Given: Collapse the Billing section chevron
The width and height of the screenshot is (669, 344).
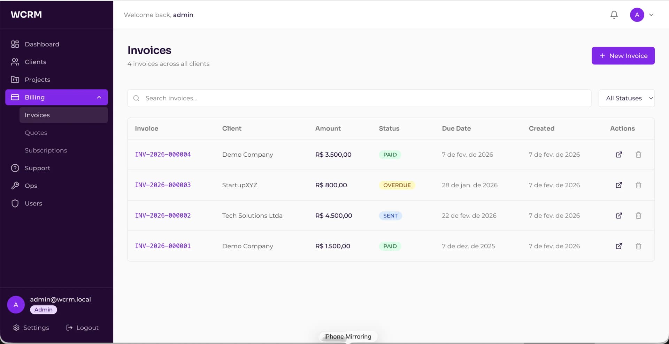Looking at the screenshot, I should point(99,97).
